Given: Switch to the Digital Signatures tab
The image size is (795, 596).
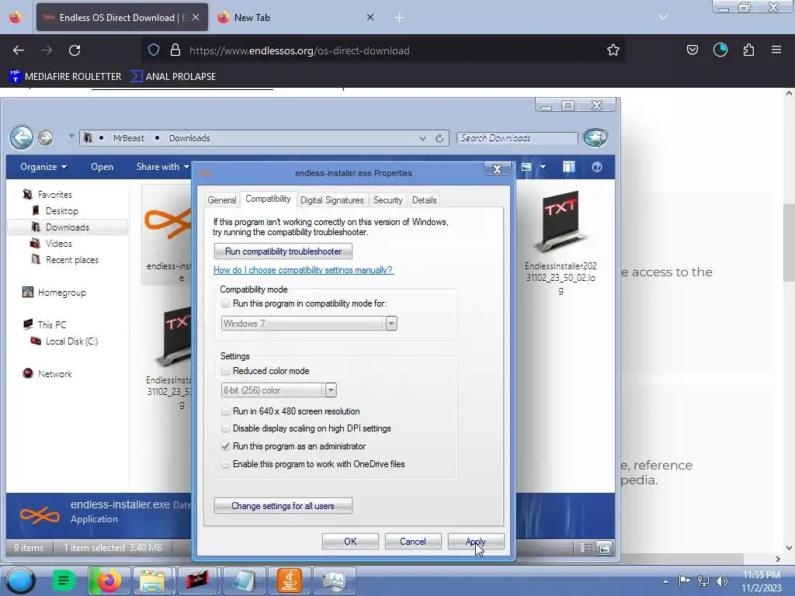Looking at the screenshot, I should [x=332, y=200].
